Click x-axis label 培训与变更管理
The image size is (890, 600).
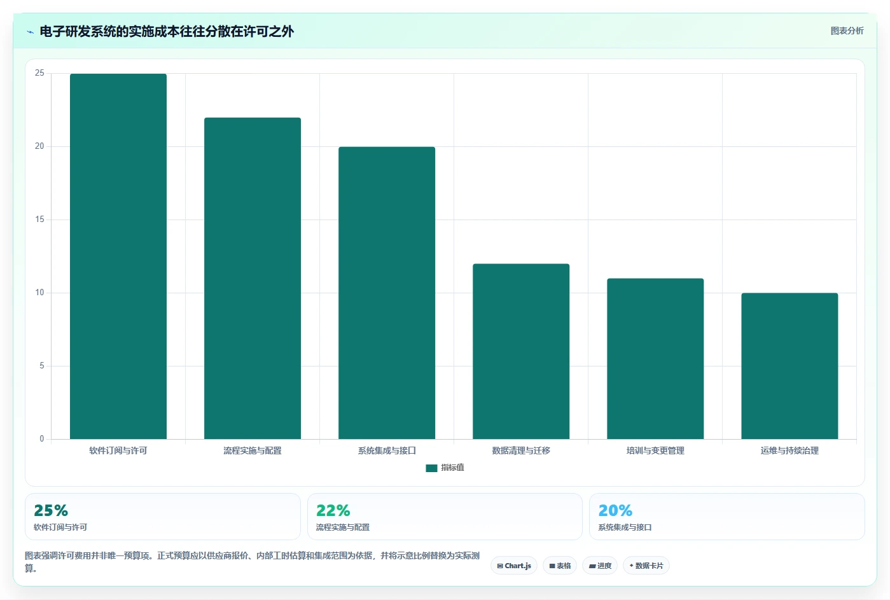[655, 450]
